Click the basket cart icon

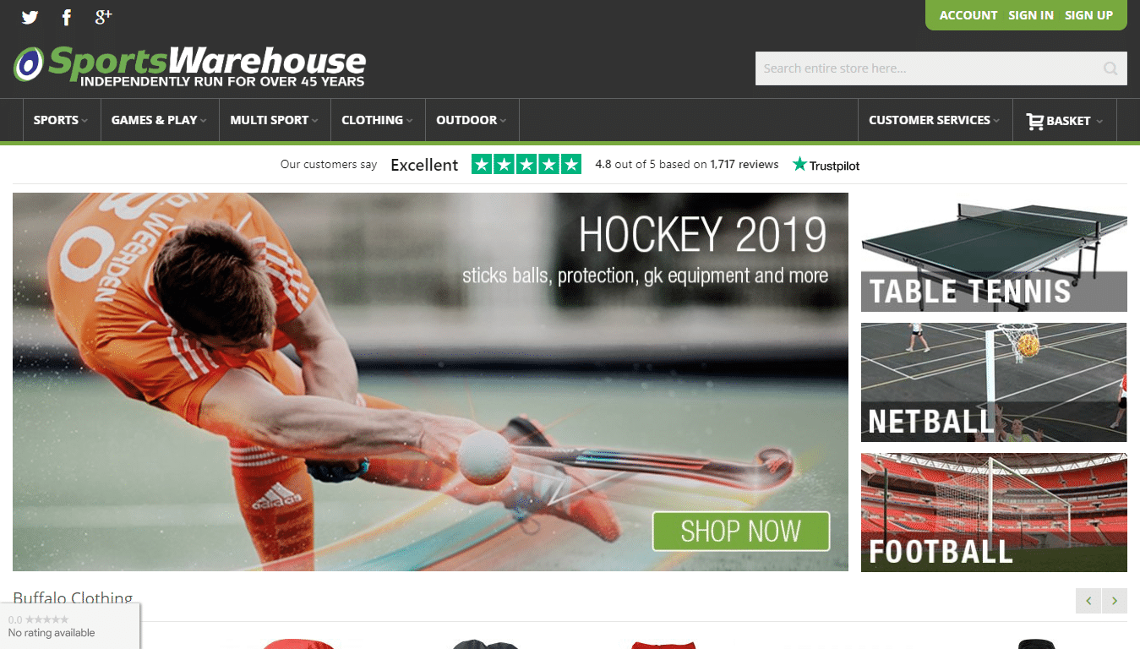coord(1034,121)
